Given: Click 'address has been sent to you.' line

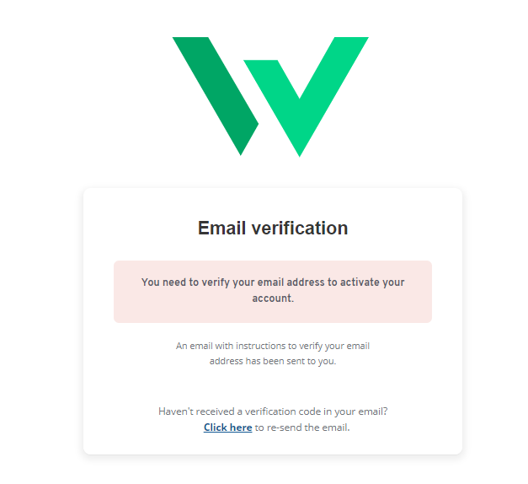Looking at the screenshot, I should 272,361.
